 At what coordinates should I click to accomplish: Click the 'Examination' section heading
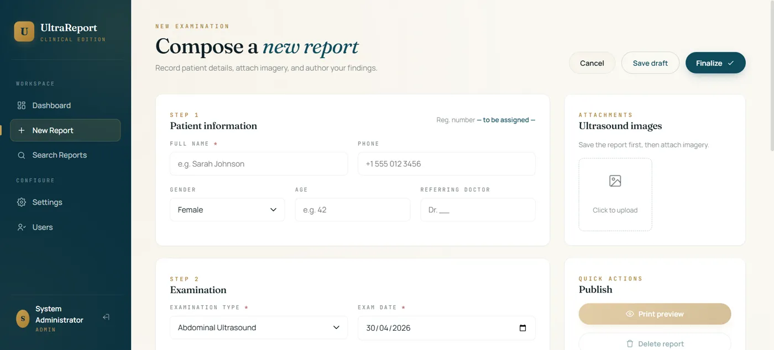(x=198, y=290)
